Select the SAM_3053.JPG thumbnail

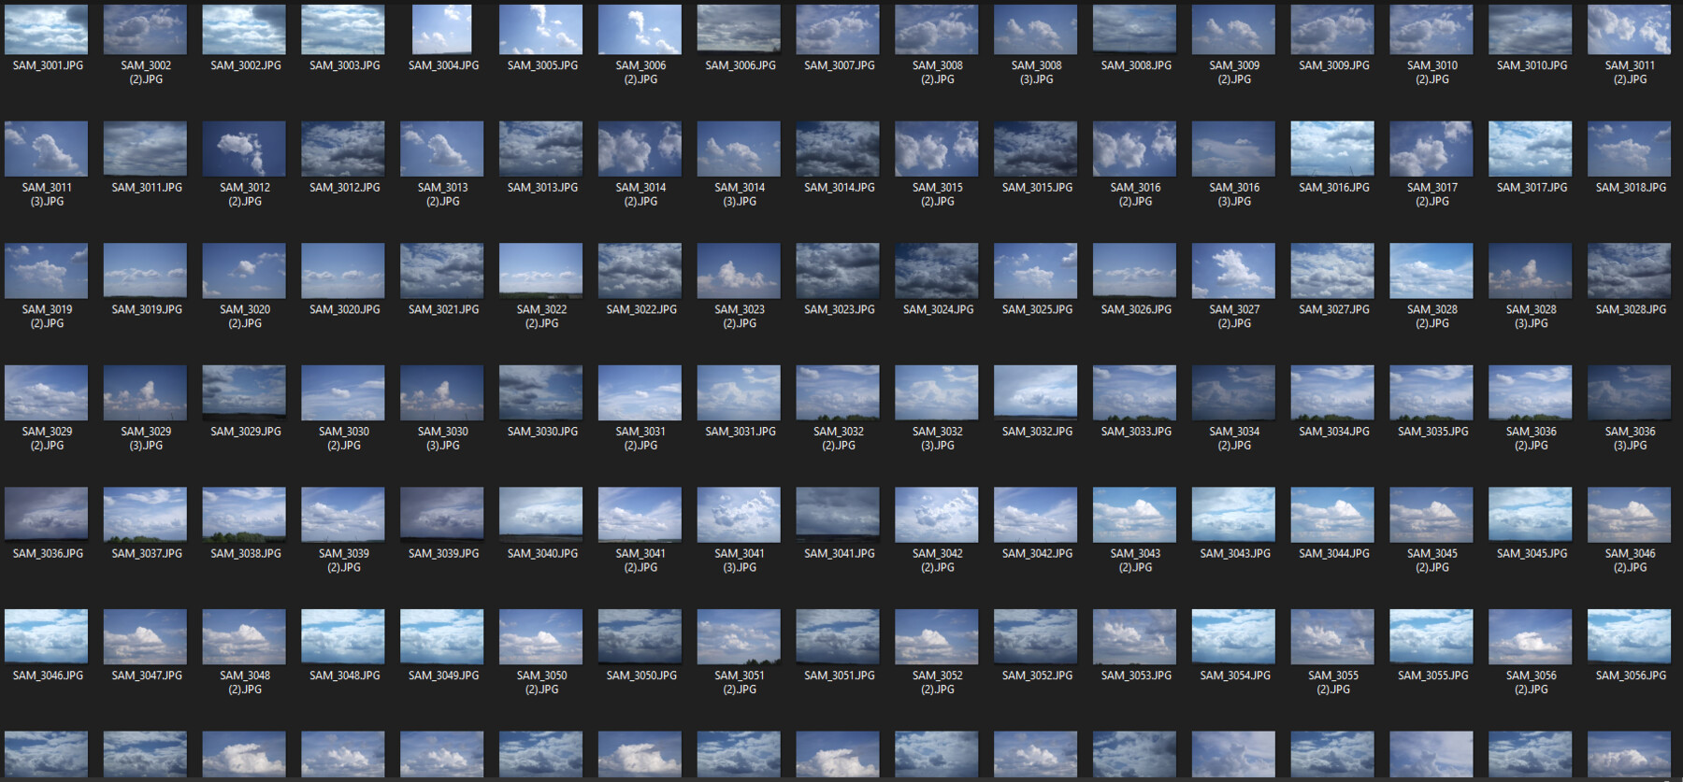(1135, 637)
